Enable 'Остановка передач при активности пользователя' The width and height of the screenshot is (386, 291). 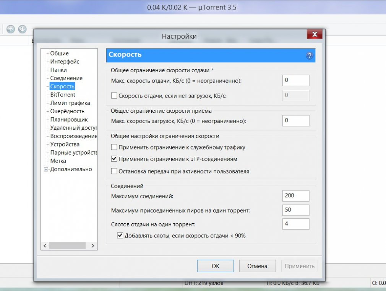(x=114, y=171)
